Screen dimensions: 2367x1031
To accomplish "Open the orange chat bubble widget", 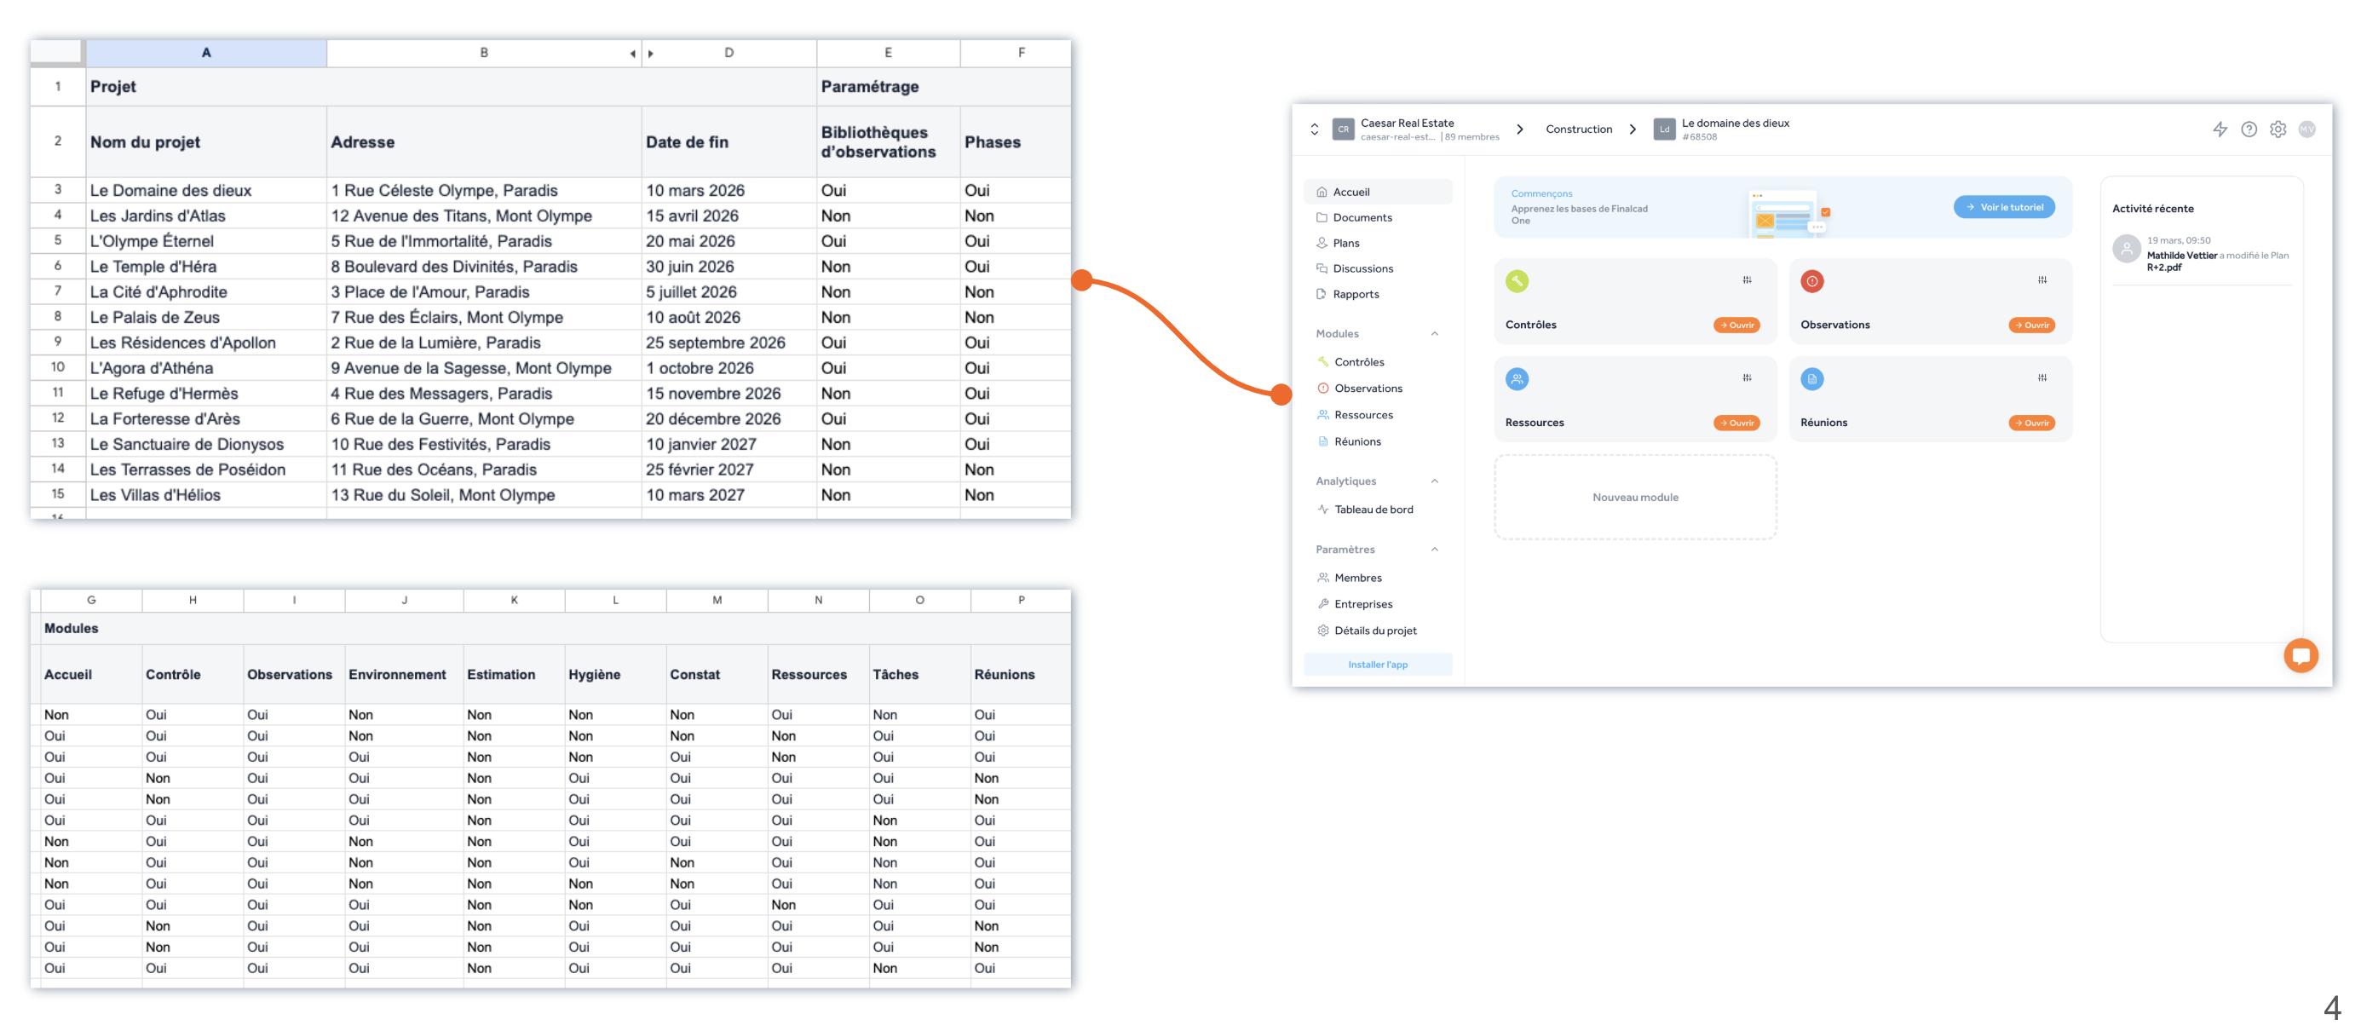I will click(x=2300, y=655).
